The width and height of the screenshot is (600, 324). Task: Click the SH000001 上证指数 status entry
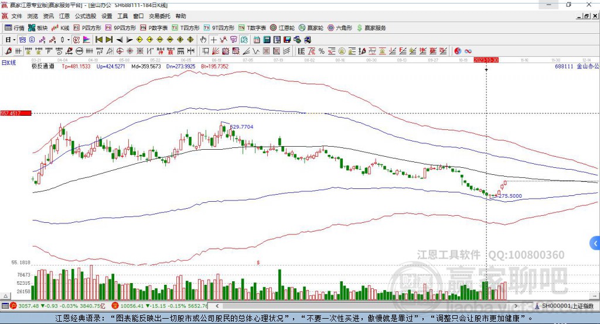coord(564,306)
